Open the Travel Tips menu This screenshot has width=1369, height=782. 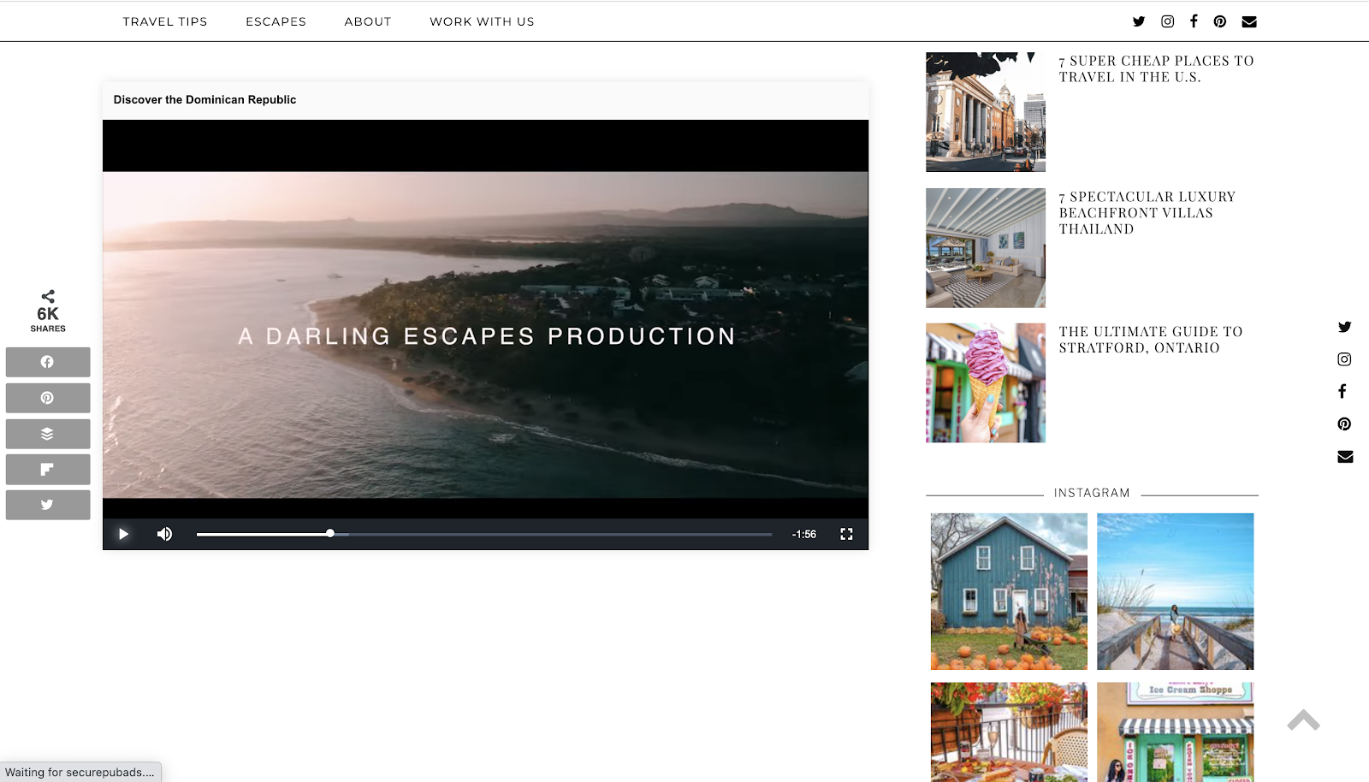(x=165, y=21)
